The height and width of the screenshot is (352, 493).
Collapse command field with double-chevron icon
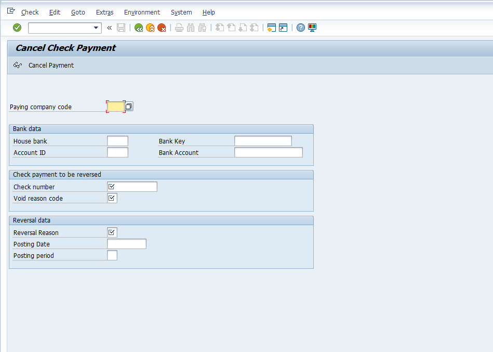(x=110, y=28)
